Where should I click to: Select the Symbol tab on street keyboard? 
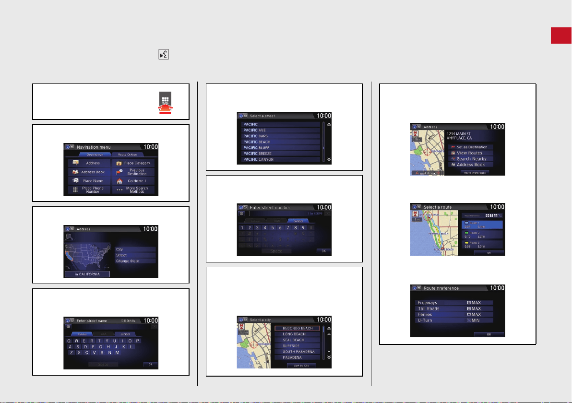pos(125,334)
